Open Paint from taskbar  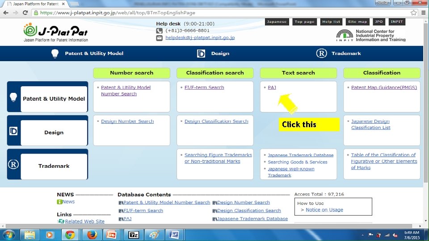[x=154, y=235]
